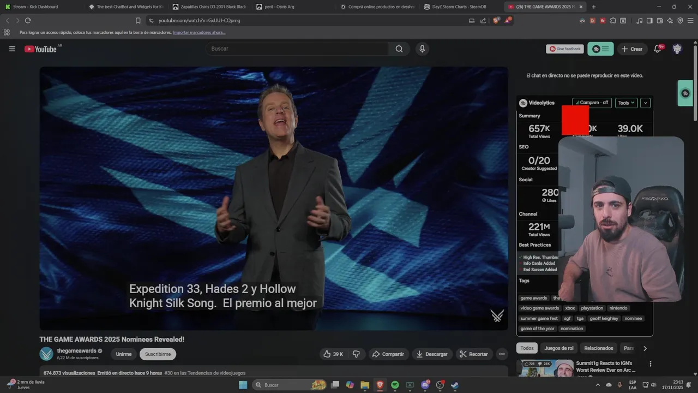The image size is (698, 393).
Task: Click the search magnifier button
Action: [399, 49]
